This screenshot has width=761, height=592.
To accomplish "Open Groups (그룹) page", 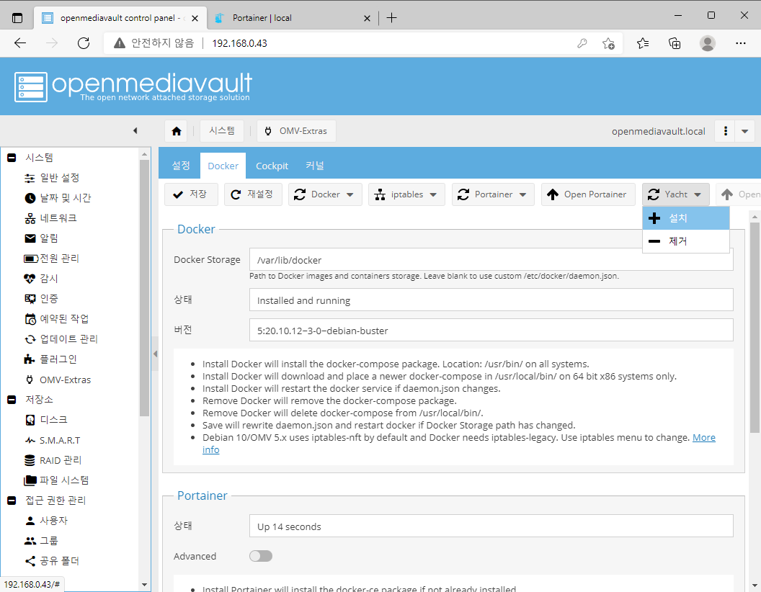I will coord(41,541).
